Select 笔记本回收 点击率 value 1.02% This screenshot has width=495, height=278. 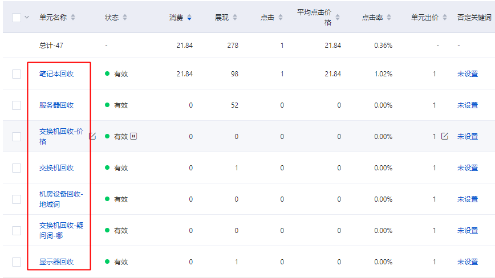tap(383, 74)
